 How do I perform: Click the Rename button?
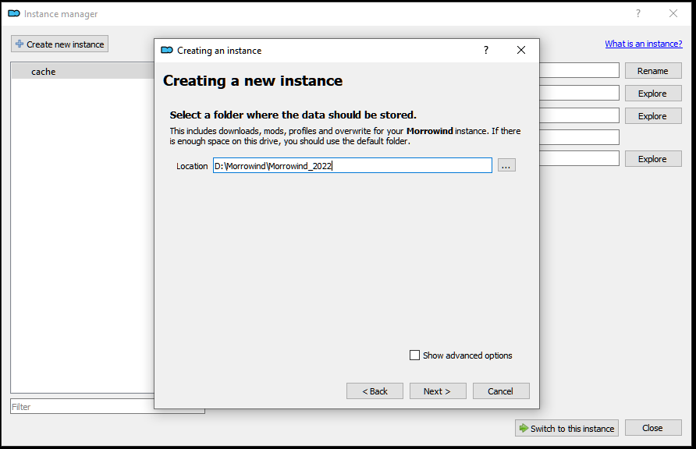tap(652, 71)
